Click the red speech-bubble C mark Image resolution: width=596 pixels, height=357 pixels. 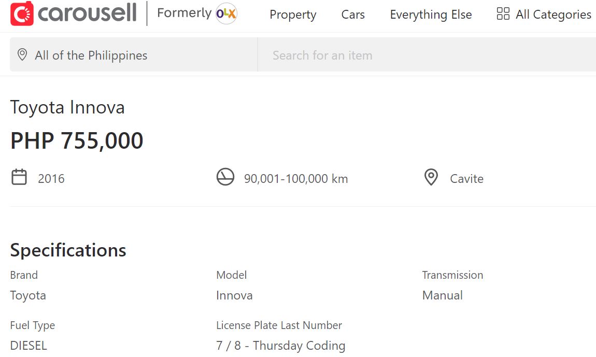(x=21, y=14)
